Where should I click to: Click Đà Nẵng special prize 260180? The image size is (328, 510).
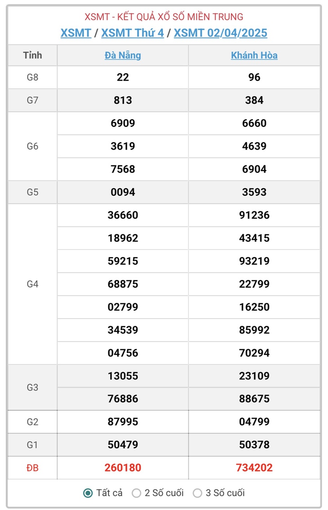123,468
